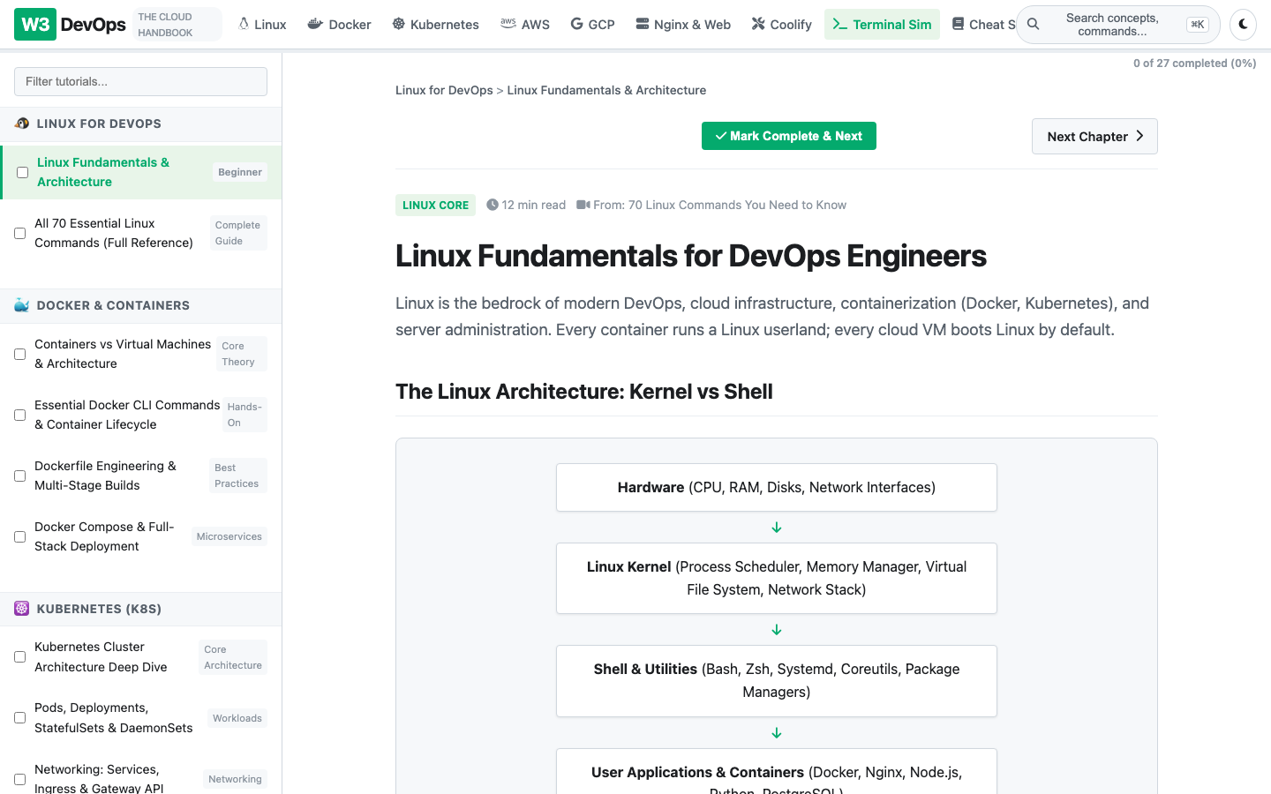The width and height of the screenshot is (1271, 794).
Task: Click the Beginner badge
Action: pos(240,172)
